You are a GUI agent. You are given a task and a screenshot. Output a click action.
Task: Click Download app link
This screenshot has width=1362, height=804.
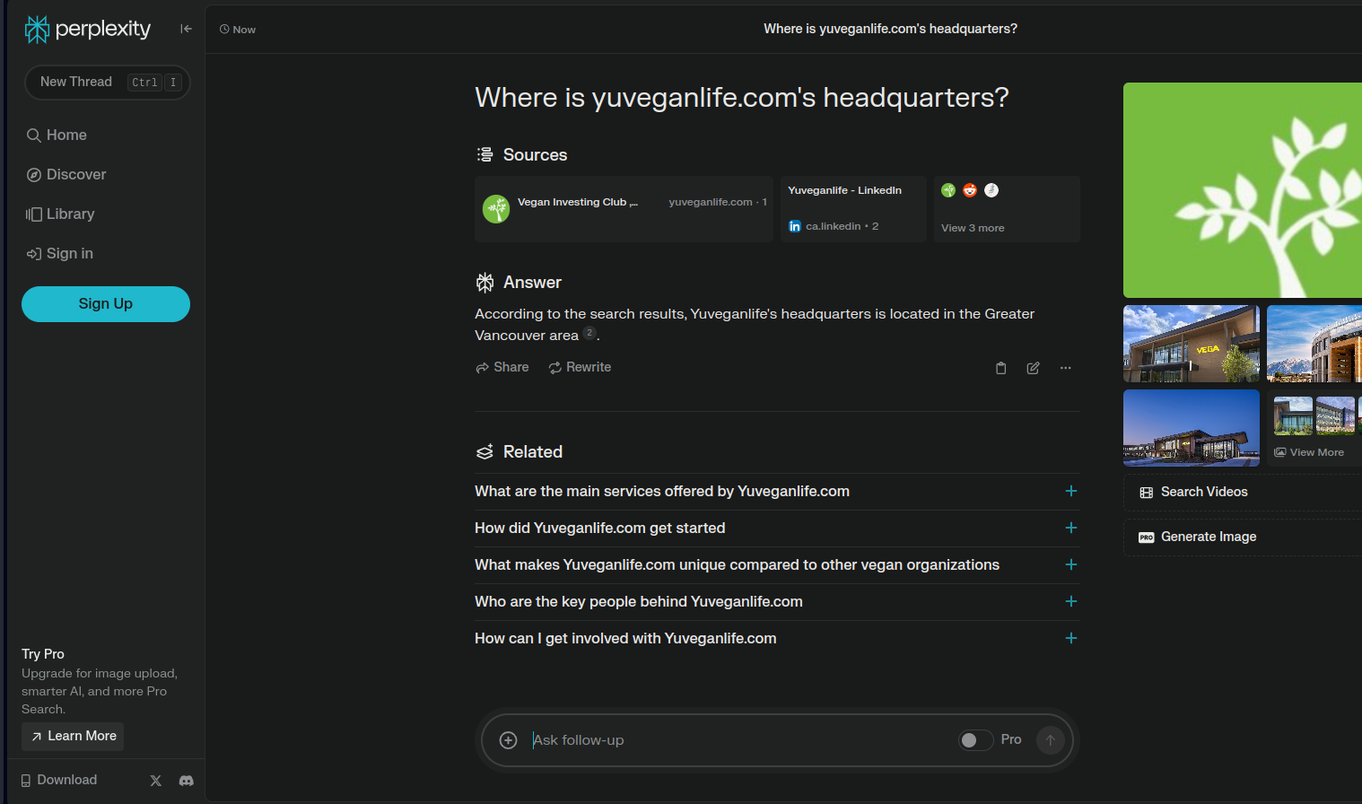59,780
